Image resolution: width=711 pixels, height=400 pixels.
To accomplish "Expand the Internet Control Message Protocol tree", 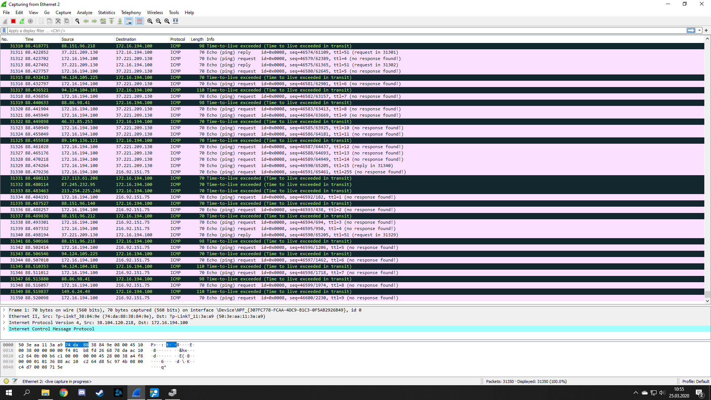I will (x=4, y=329).
